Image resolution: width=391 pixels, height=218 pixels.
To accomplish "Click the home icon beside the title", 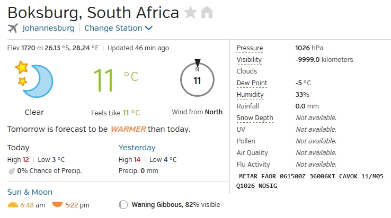I will click(x=207, y=12).
